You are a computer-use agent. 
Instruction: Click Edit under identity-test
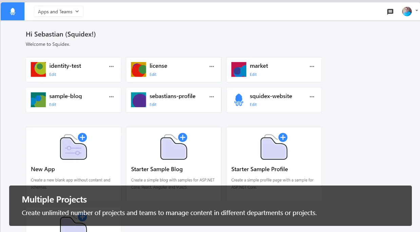pyautogui.click(x=53, y=75)
